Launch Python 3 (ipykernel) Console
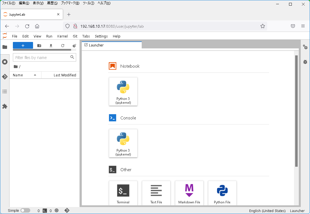310x214 pixels. (x=123, y=143)
